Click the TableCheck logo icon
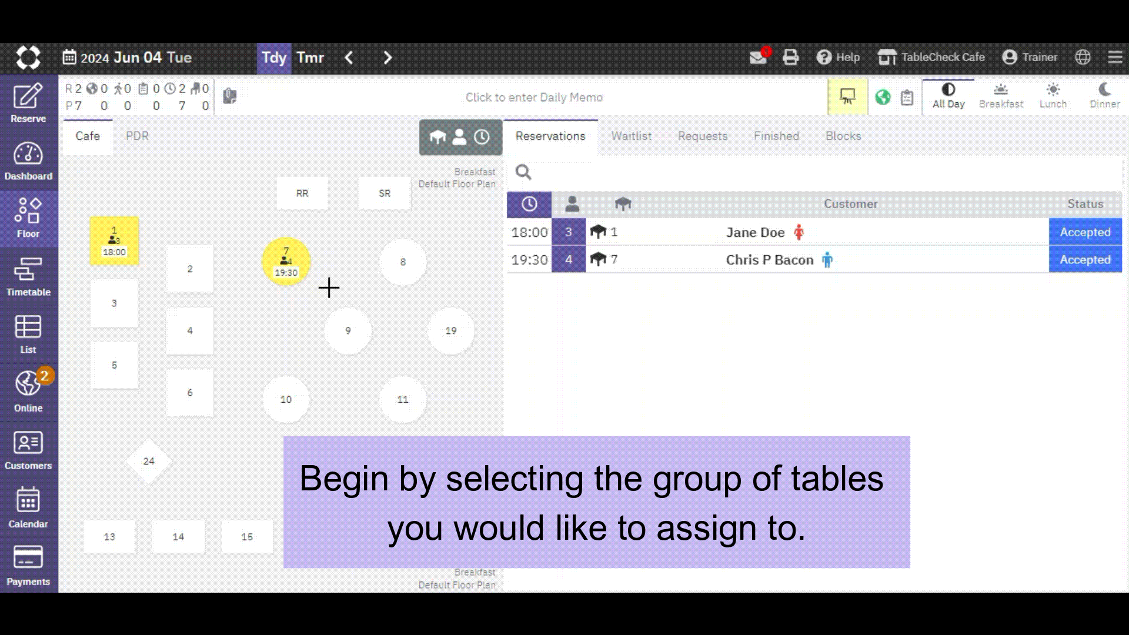 pyautogui.click(x=28, y=58)
